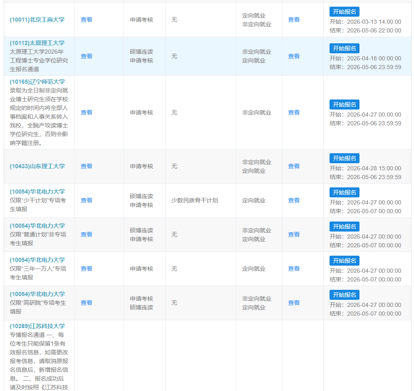
Task: Click 查看 beside 定向就业 in 北京工商大学 row
Action: 294,20
